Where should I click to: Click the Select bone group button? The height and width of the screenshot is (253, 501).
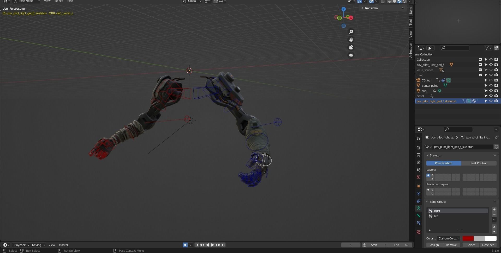[x=471, y=245]
